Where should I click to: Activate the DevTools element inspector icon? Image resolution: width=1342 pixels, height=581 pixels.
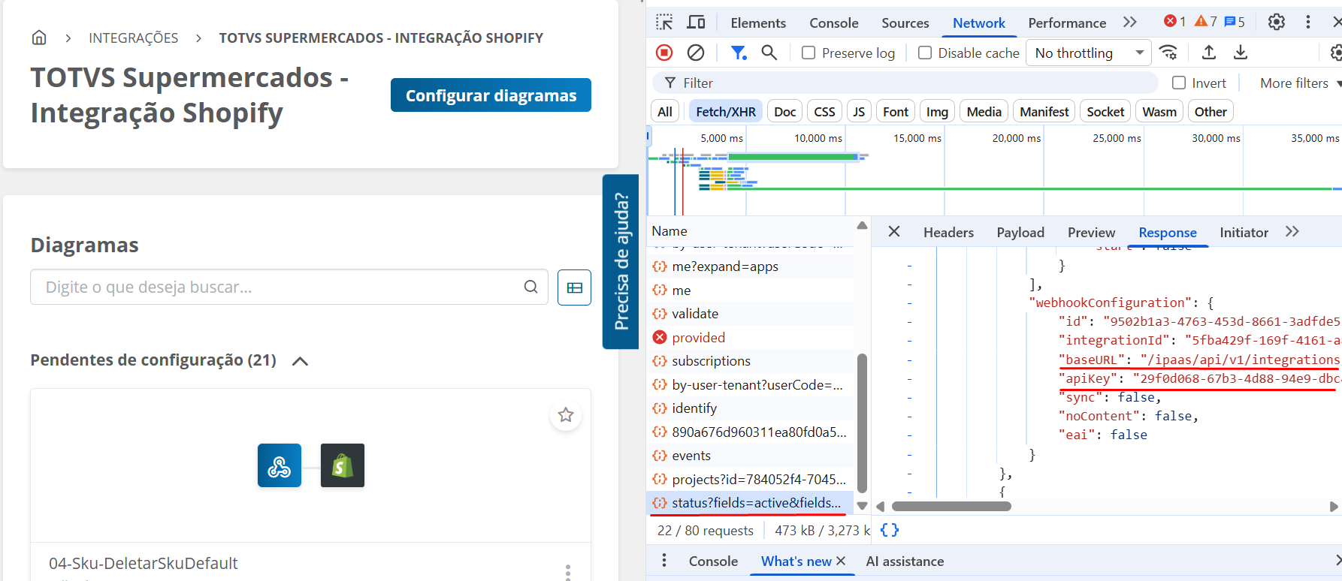click(664, 23)
